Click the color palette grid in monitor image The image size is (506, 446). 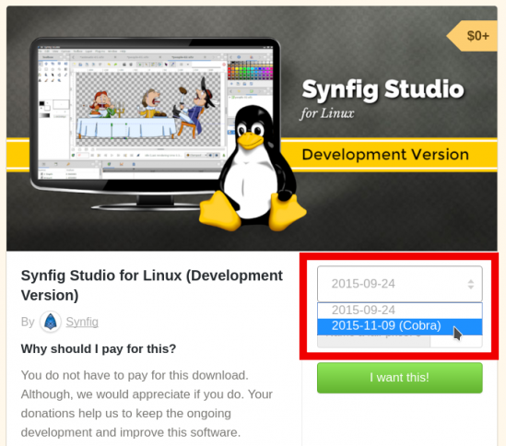[x=250, y=70]
